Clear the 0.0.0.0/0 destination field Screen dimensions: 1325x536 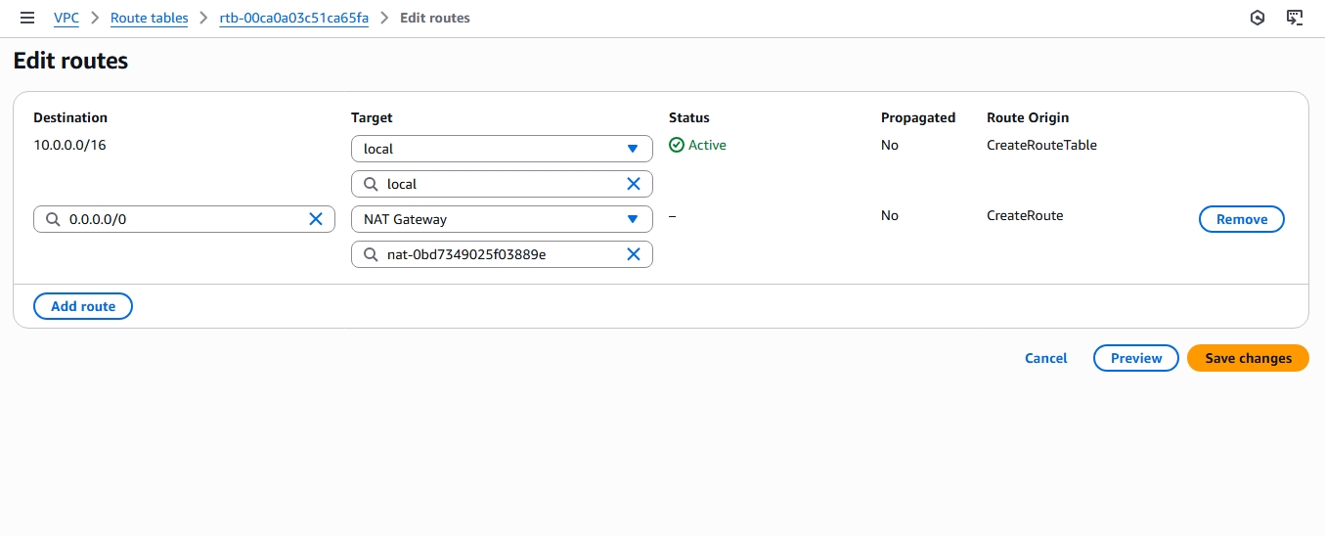click(x=316, y=219)
